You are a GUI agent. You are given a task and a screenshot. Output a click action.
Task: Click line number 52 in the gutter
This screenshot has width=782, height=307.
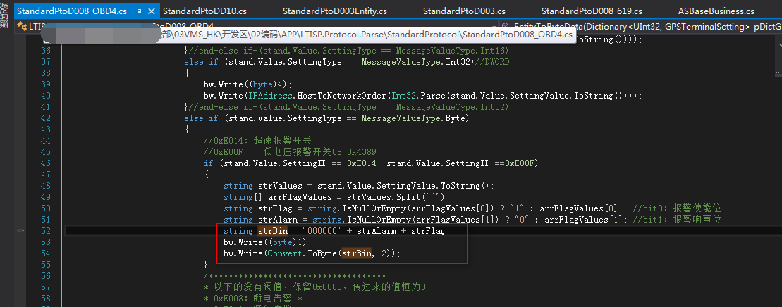coord(45,231)
